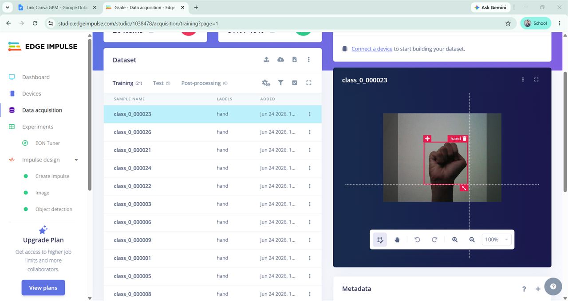Switch to the Test tab
This screenshot has width=568, height=301.
pos(162,83)
